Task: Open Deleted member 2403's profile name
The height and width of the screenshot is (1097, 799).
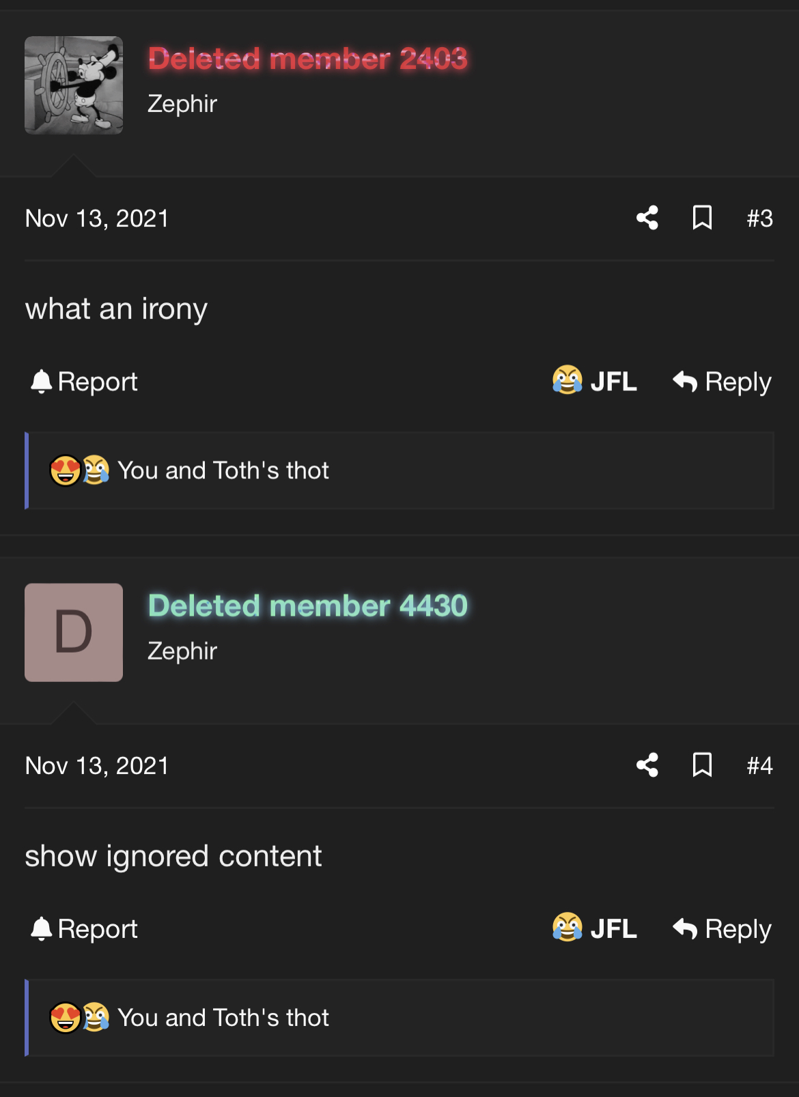Action: coord(307,59)
